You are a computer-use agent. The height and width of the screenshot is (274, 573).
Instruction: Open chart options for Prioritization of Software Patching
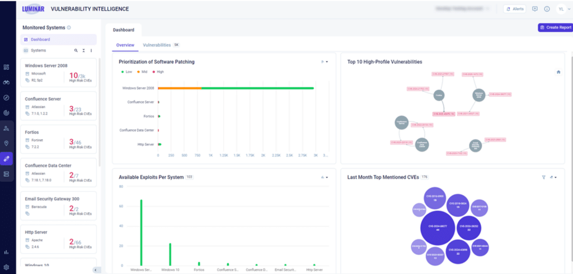[x=325, y=62]
